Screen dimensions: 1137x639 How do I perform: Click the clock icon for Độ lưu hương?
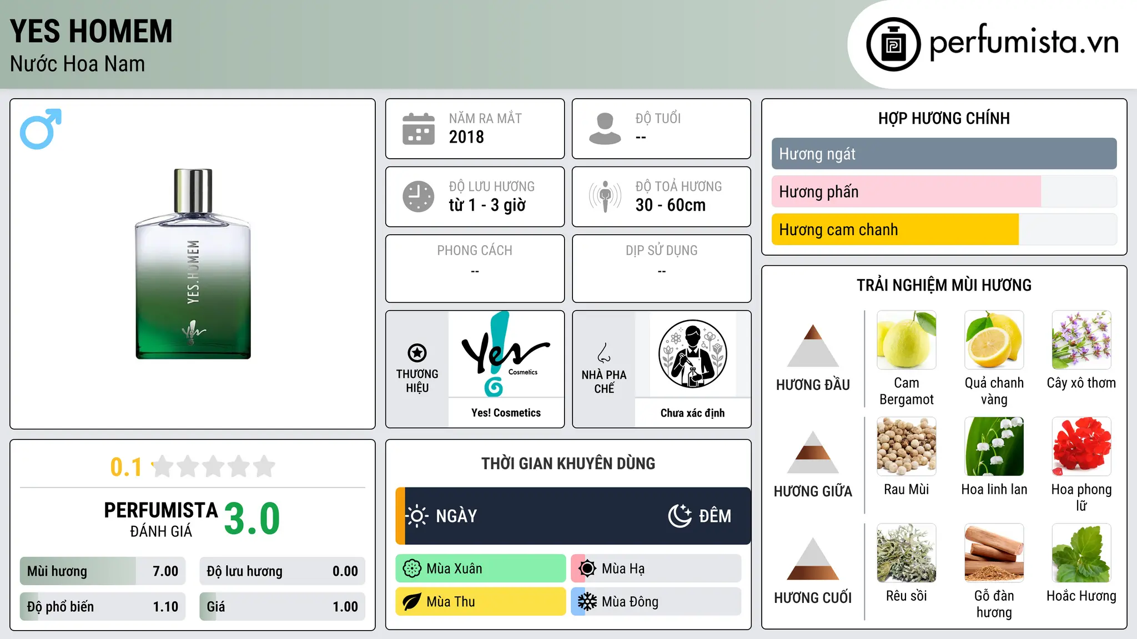click(x=419, y=196)
